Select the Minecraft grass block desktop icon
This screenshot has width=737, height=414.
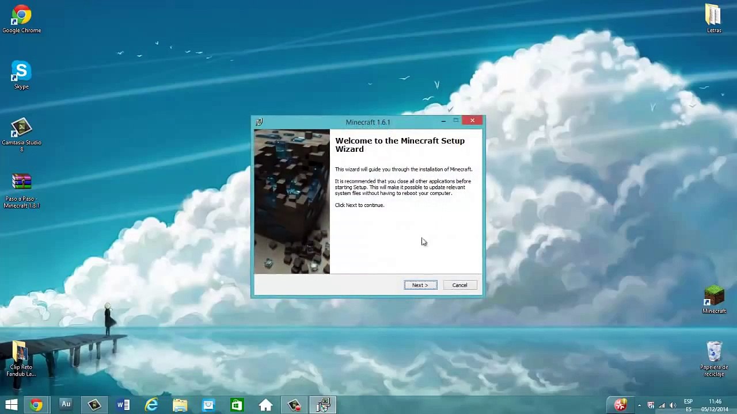tap(714, 300)
